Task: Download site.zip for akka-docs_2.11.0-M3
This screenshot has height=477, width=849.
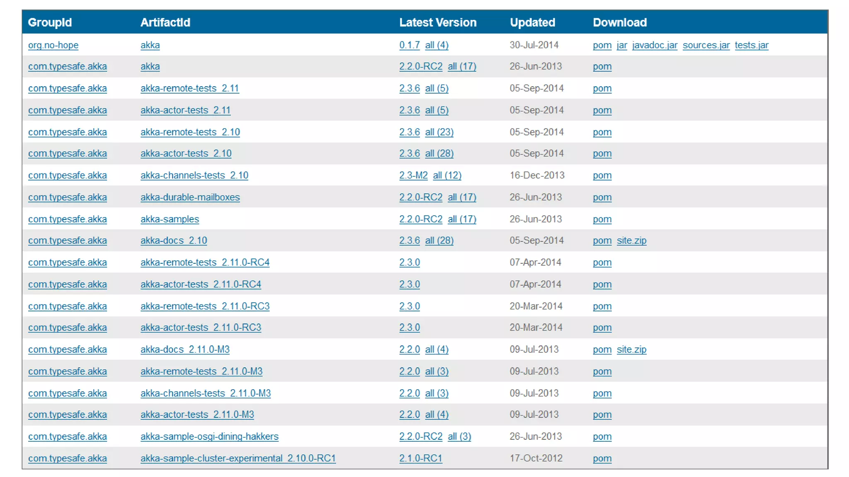Action: 631,349
